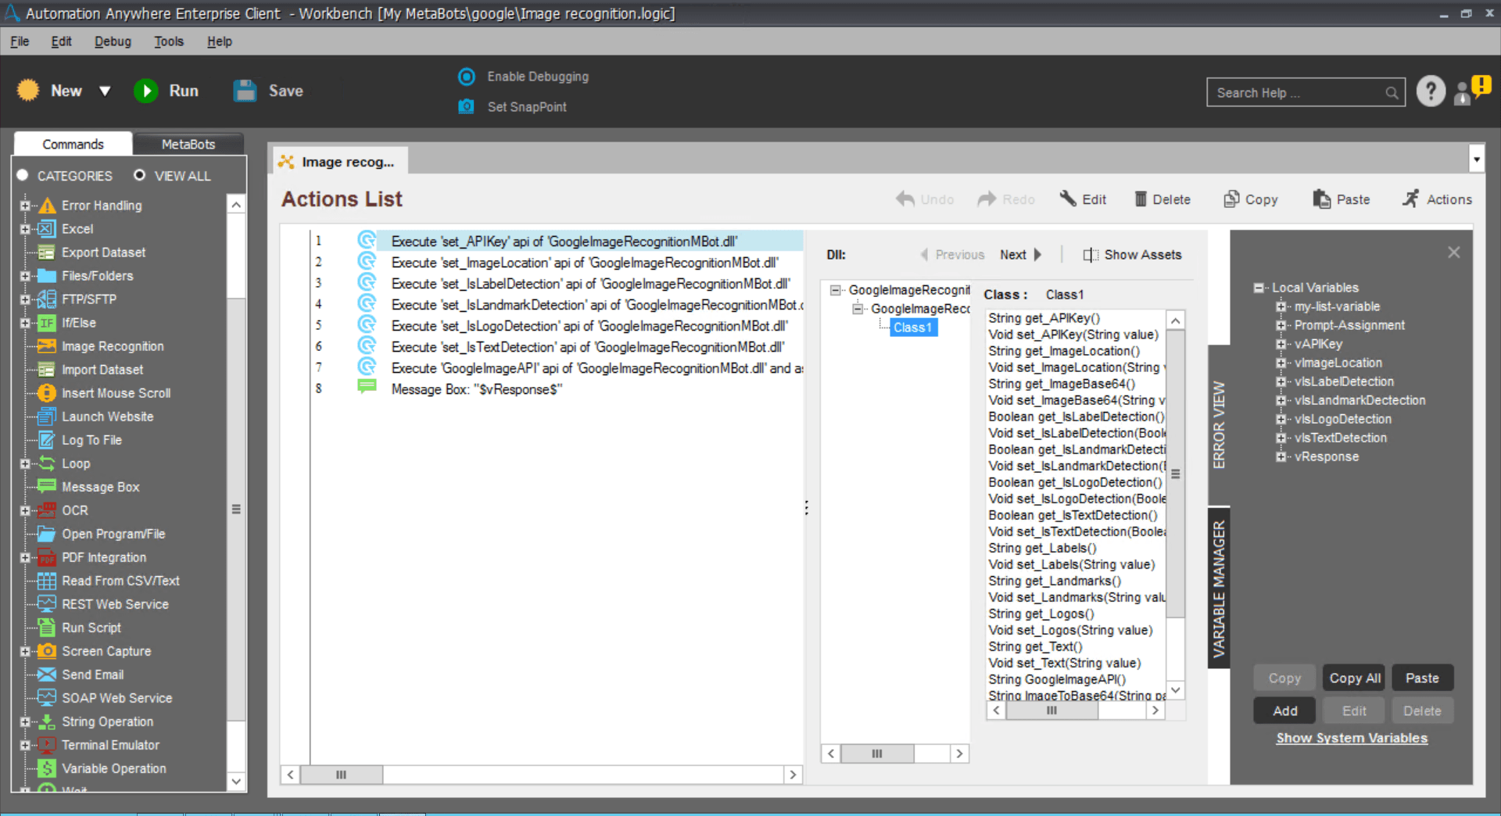The height and width of the screenshot is (816, 1501).
Task: Click the Paste clipboard icon in Actions List
Action: click(1321, 199)
